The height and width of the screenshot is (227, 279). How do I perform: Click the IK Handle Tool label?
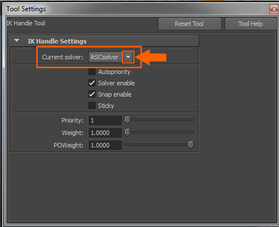pos(26,23)
